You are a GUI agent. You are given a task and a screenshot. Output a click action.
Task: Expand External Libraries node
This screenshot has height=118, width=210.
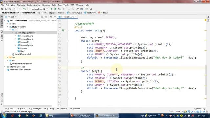pyautogui.click(x=5, y=67)
